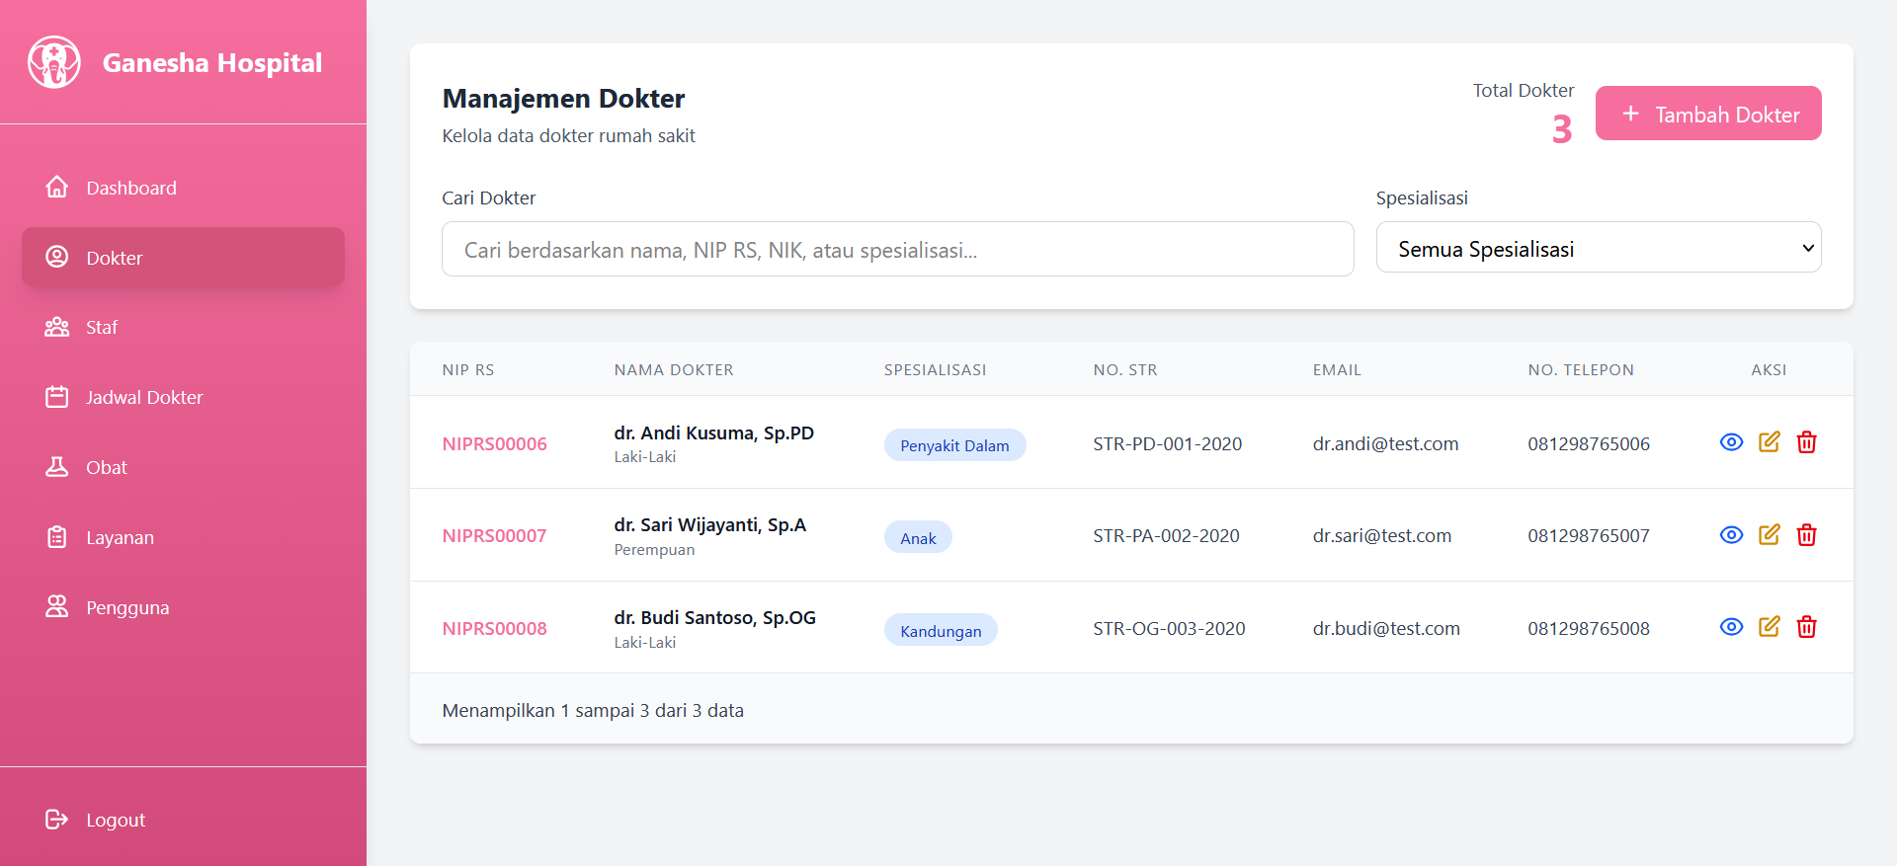View details of dr. Sari Wijayanti
This screenshot has width=1897, height=866.
click(x=1731, y=535)
